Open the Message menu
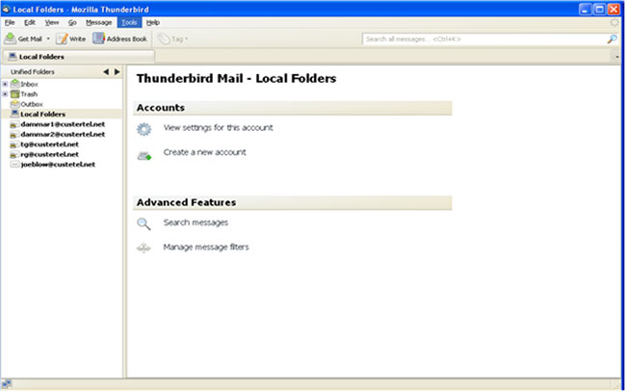Image resolution: width=626 pixels, height=392 pixels. click(x=98, y=22)
